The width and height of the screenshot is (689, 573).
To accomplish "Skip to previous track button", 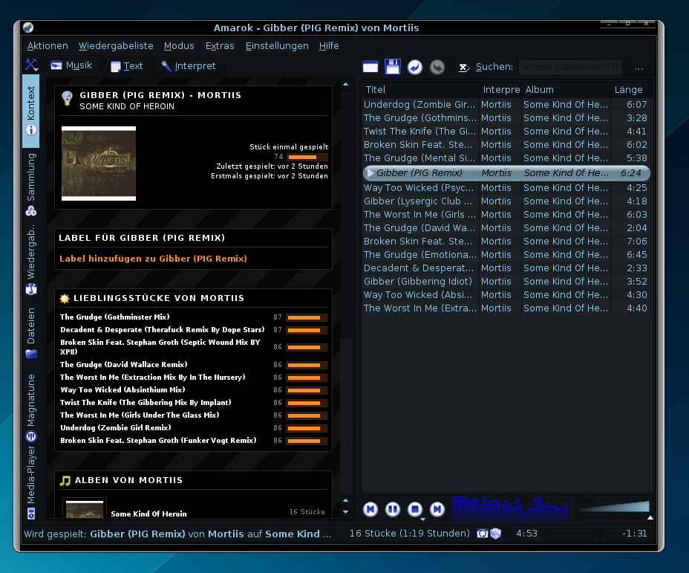I will [370, 509].
